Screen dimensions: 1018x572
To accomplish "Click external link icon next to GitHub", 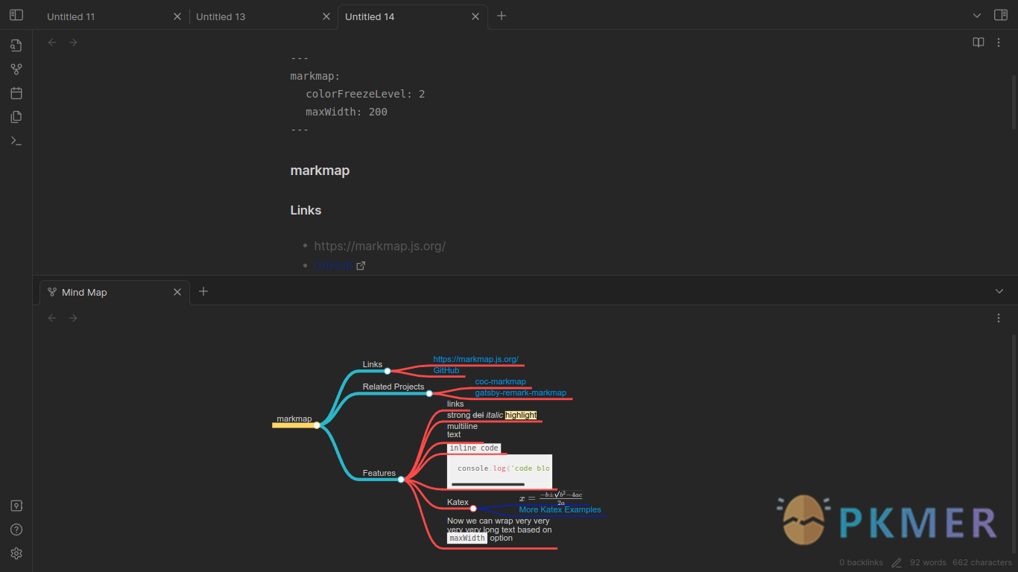I will pos(361,266).
